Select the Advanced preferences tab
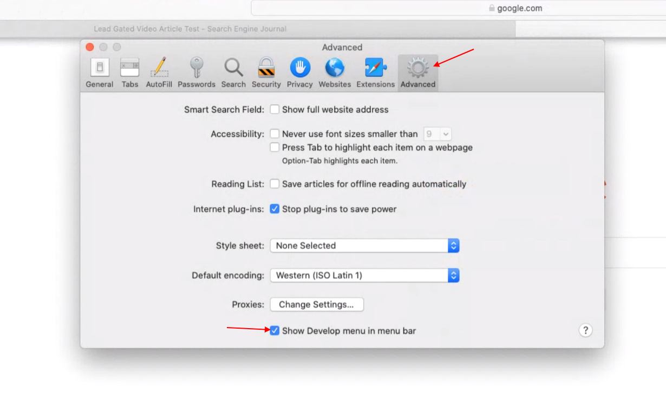Screen dimensions: 666x400 417,70
